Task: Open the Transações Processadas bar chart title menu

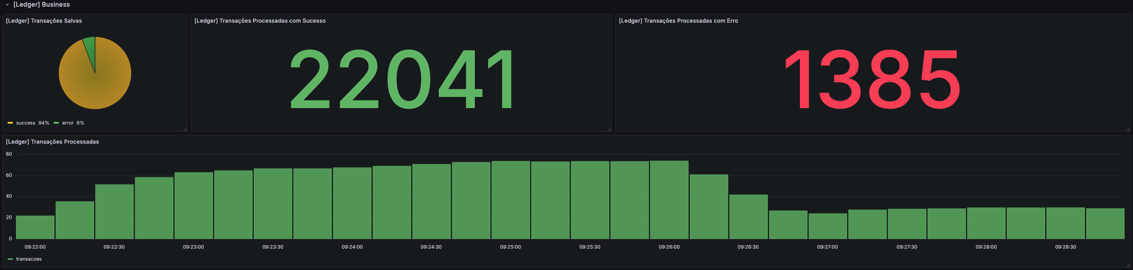Action: [52, 142]
